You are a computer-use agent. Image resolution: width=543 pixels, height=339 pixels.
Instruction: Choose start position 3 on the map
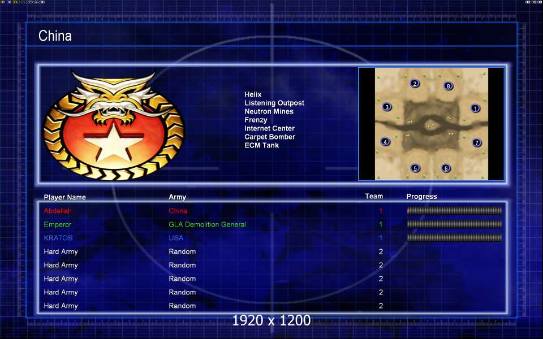pos(387,107)
